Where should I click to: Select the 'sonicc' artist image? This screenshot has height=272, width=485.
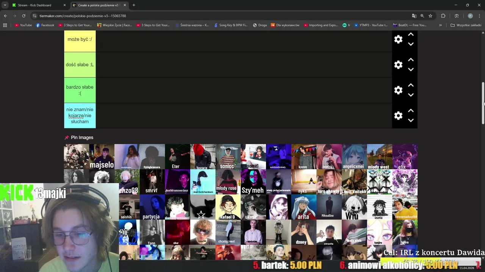click(228, 156)
